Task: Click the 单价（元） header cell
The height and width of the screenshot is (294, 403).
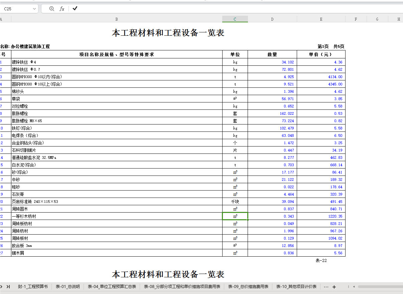Action: point(321,54)
